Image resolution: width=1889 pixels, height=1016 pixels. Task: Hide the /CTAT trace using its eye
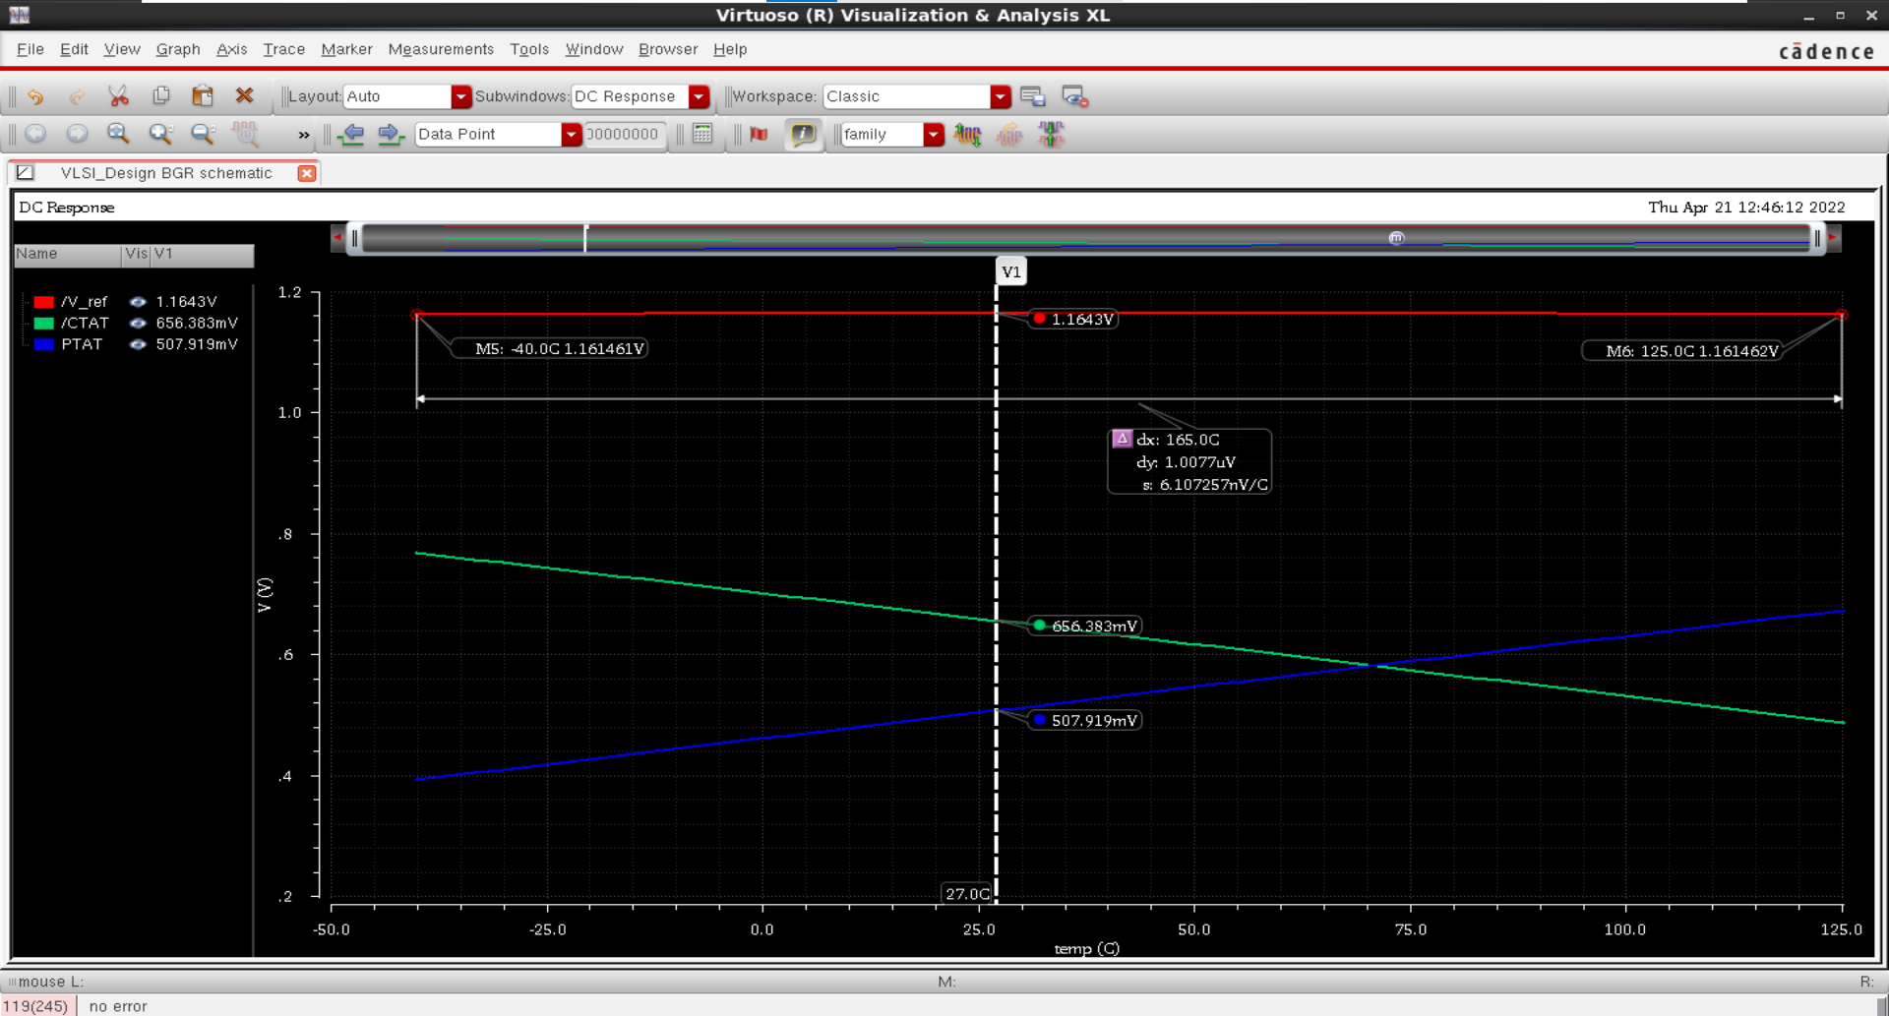pos(138,324)
